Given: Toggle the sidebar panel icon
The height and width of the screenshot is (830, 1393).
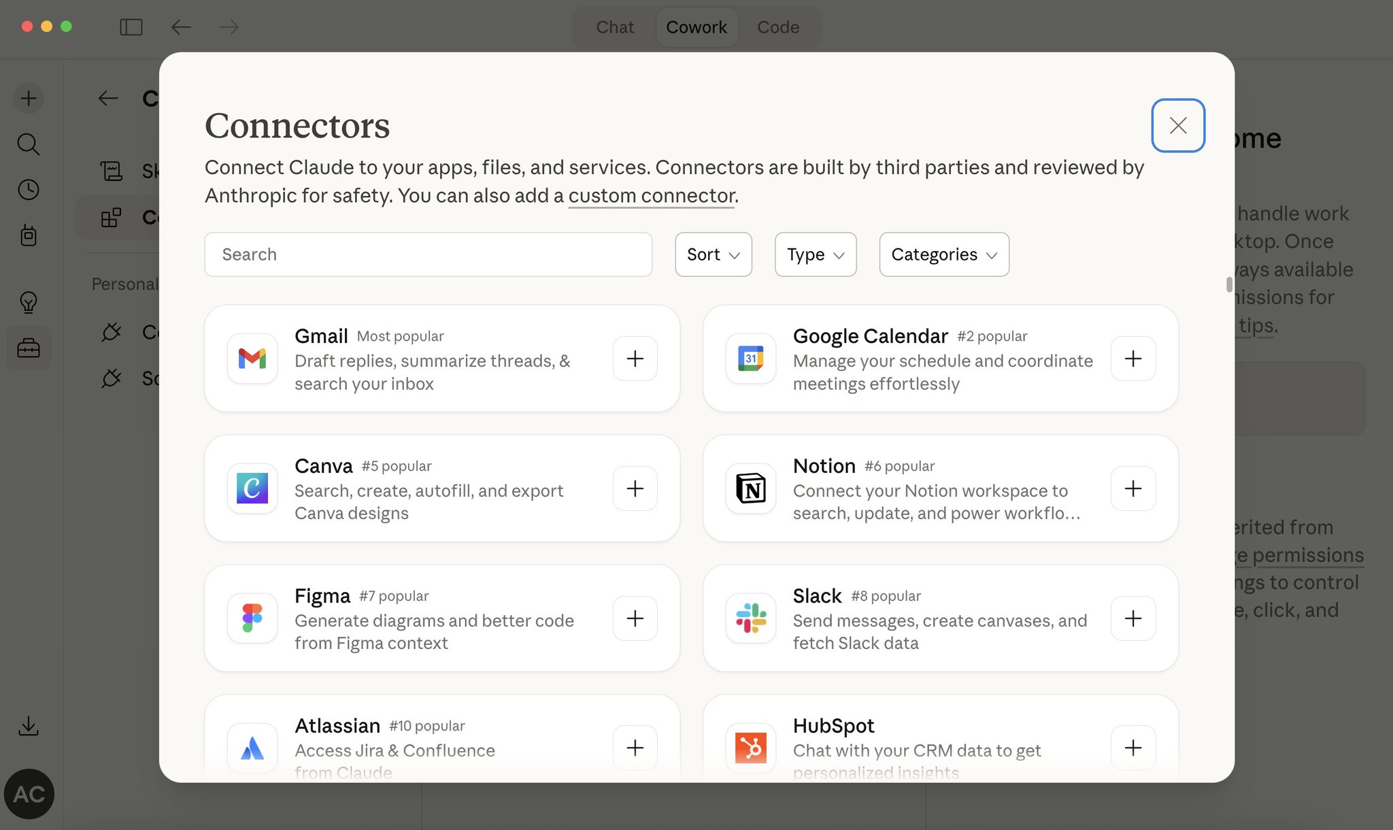Looking at the screenshot, I should pos(131,27).
